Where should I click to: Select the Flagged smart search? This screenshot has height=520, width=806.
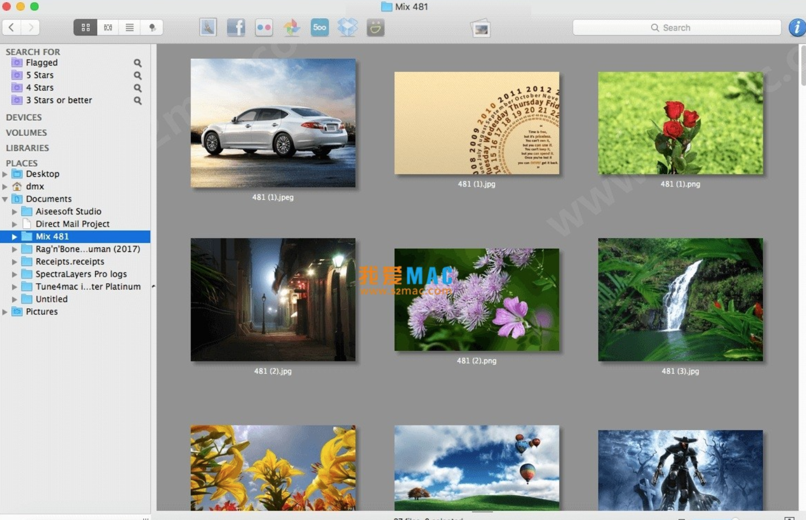pos(41,63)
